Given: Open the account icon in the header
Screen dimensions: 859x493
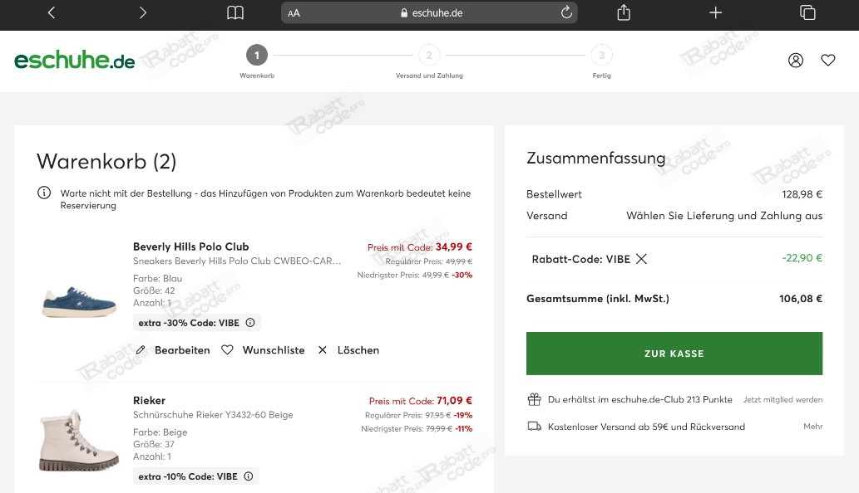Looking at the screenshot, I should (x=796, y=60).
